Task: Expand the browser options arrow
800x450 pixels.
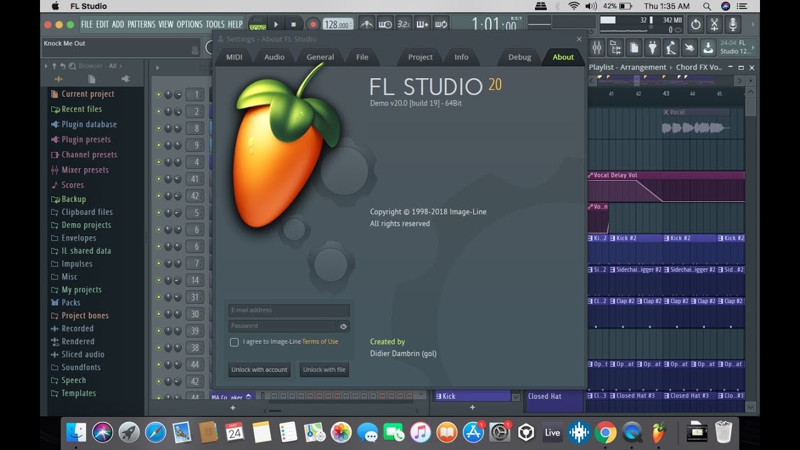Action: tap(46, 66)
